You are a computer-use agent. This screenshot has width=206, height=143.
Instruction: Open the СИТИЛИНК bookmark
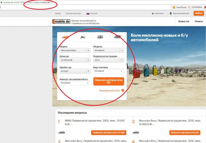[195, 7]
